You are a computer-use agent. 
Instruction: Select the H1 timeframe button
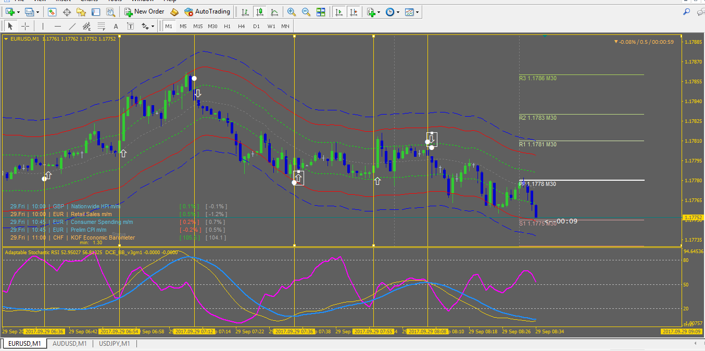click(x=227, y=26)
